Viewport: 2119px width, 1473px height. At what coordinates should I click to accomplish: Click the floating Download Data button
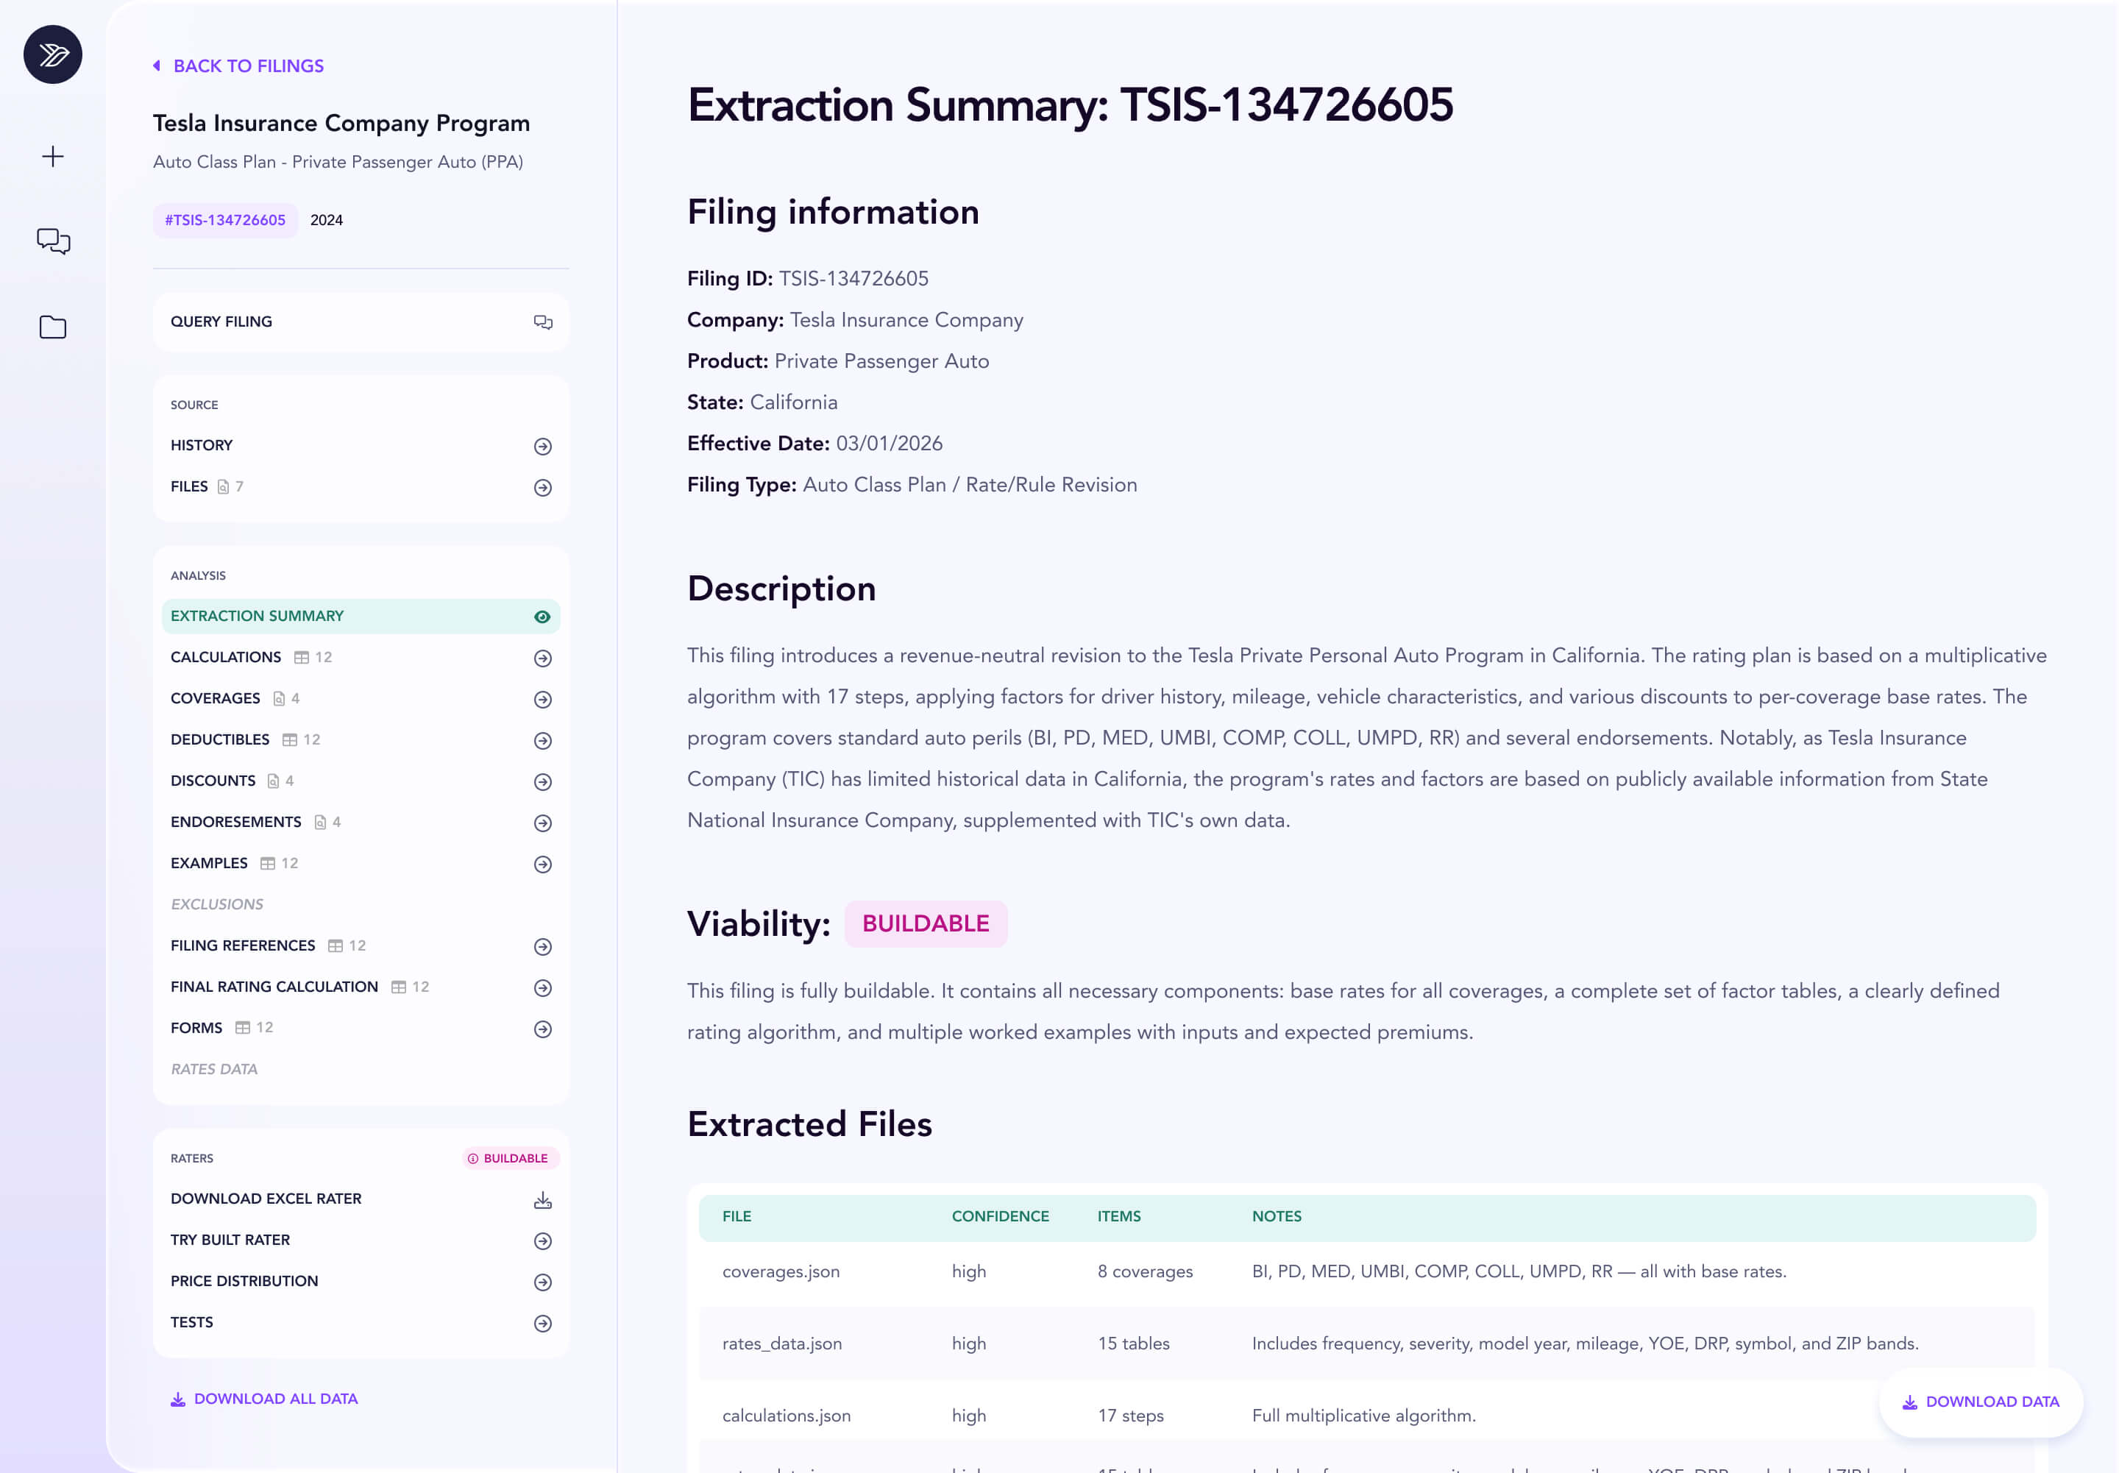tap(1981, 1401)
